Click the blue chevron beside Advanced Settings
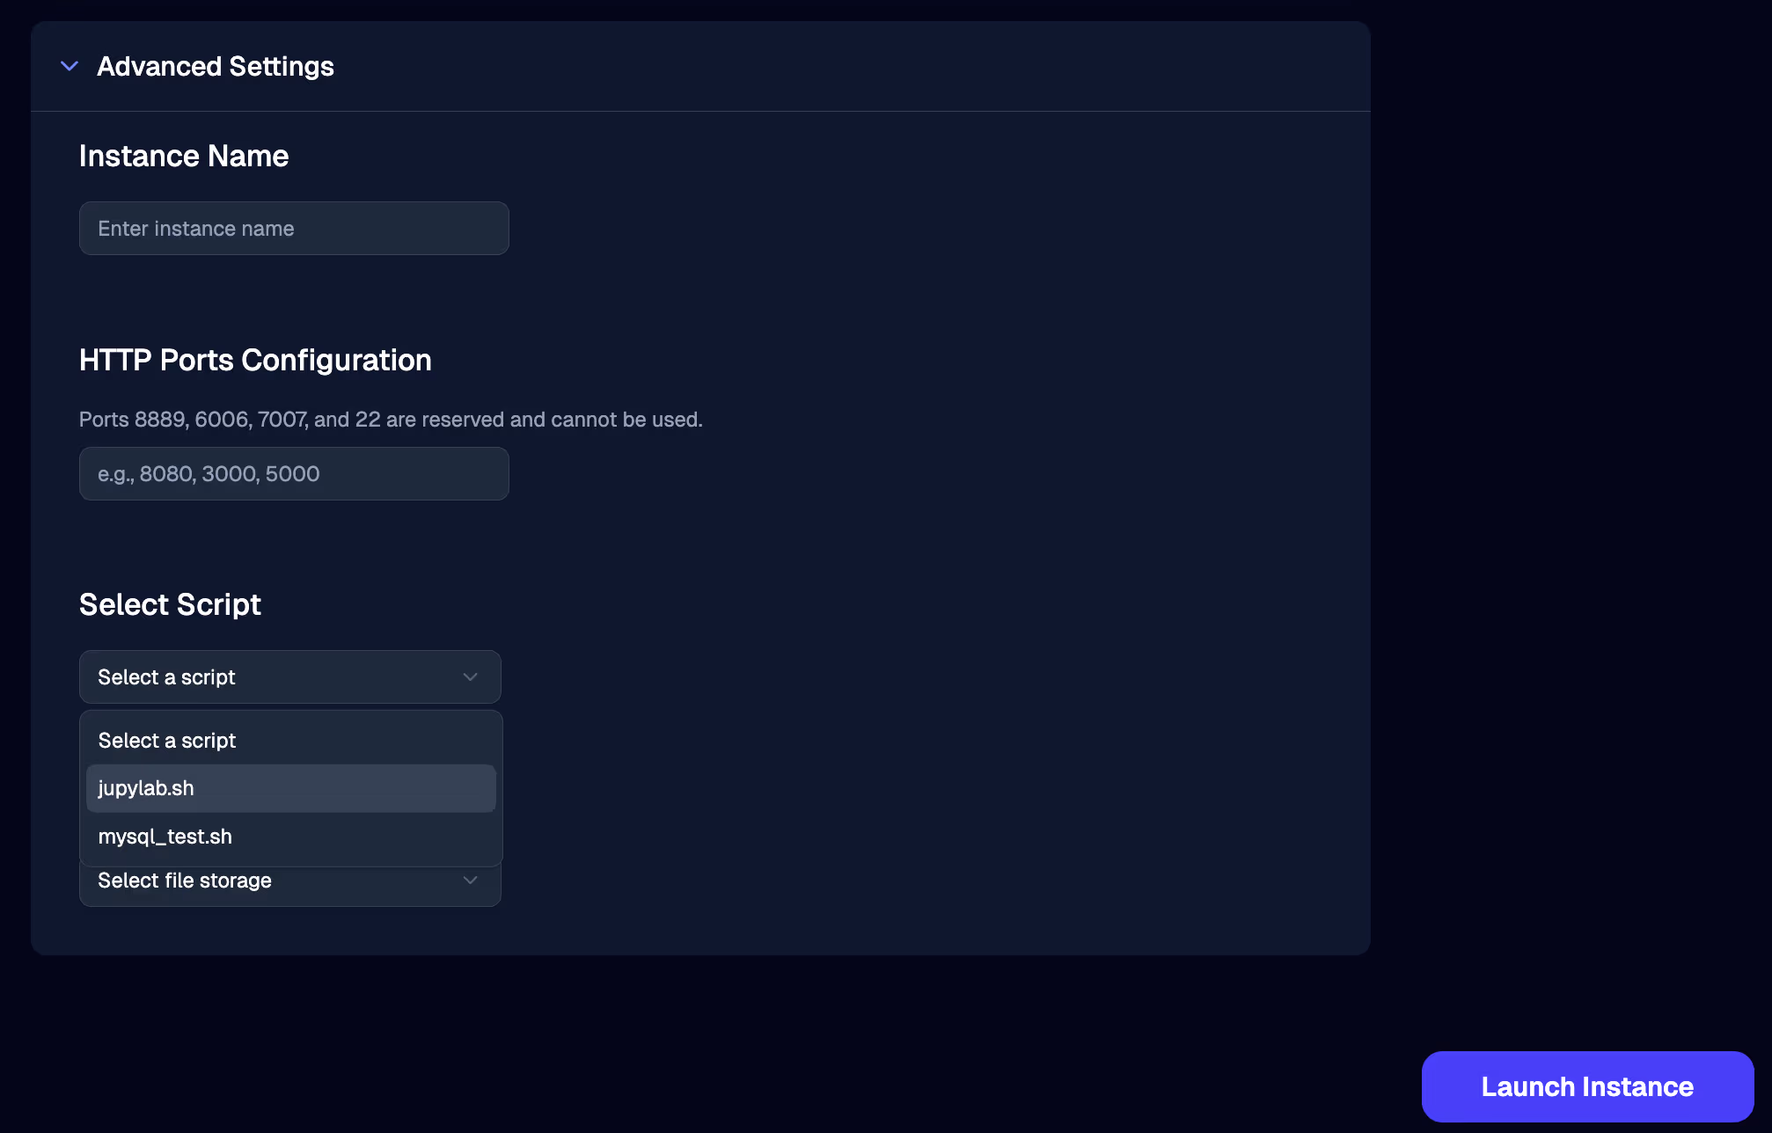 tap(70, 66)
